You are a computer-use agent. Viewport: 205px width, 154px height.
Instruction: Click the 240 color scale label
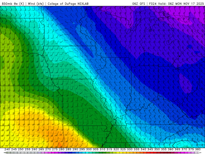click(x=7, y=149)
